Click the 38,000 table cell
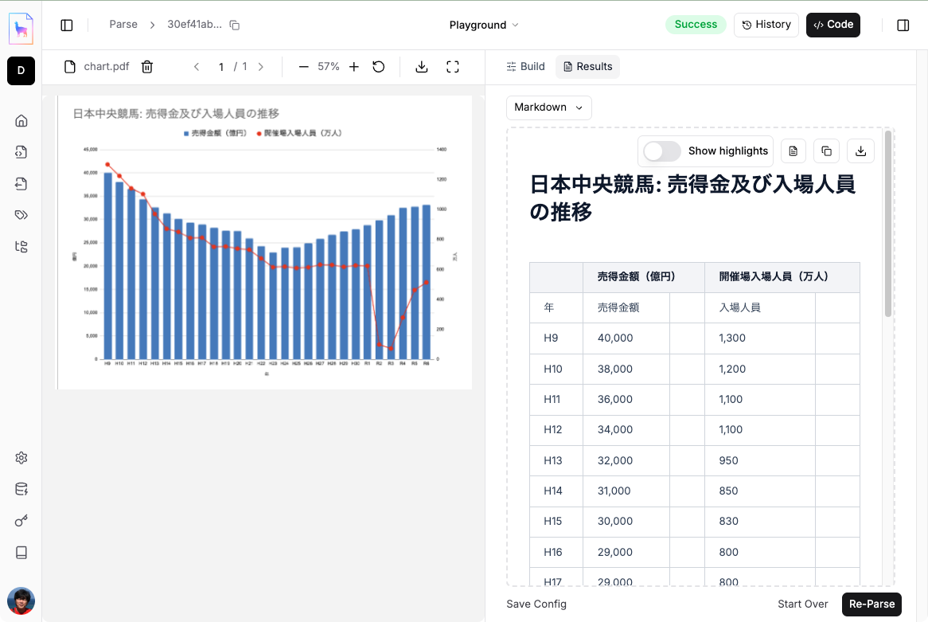The width and height of the screenshot is (928, 622). 626,369
